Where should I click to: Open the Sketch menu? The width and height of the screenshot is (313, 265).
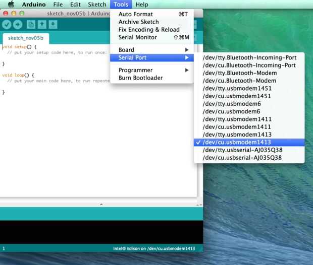tap(97, 4)
